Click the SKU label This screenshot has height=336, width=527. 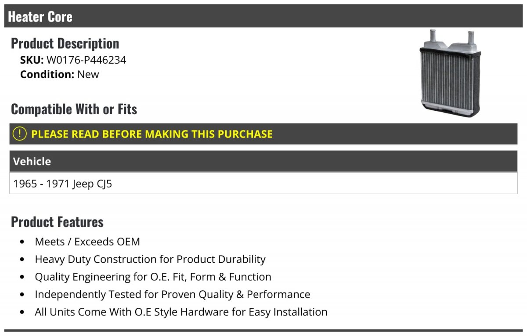32,60
